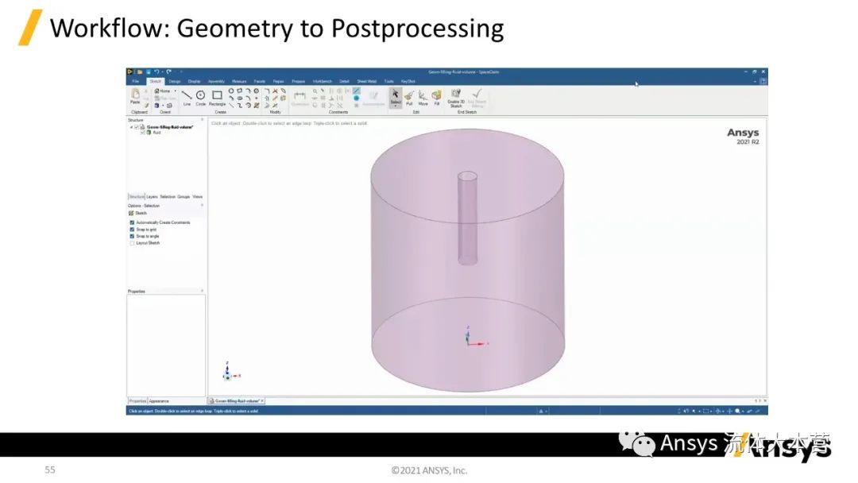
Task: Click the fluid body icon in Structure tree
Action: (149, 133)
